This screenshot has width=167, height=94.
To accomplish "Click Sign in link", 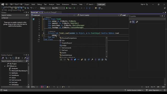I will click(x=143, y=4).
